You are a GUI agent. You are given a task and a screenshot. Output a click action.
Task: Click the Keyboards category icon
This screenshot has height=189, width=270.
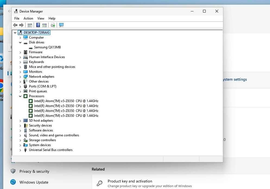[x=26, y=62]
